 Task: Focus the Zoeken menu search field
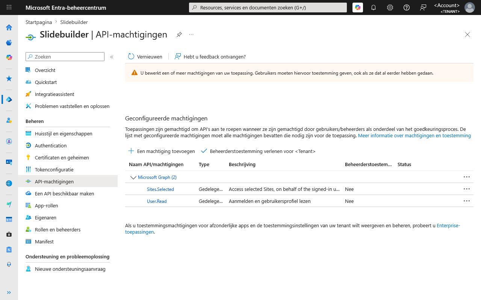(x=65, y=57)
